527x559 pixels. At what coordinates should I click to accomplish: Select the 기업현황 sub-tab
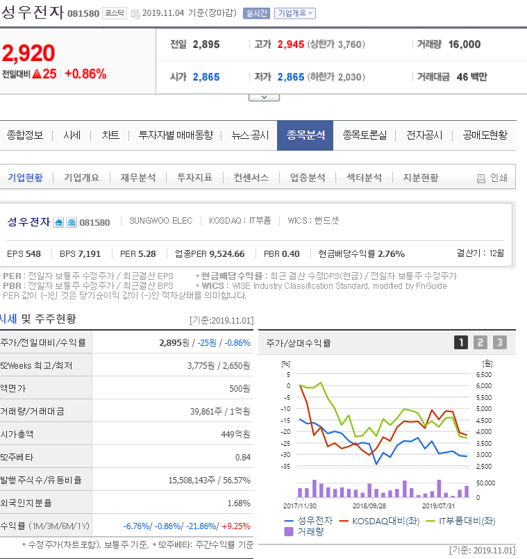[x=25, y=178]
